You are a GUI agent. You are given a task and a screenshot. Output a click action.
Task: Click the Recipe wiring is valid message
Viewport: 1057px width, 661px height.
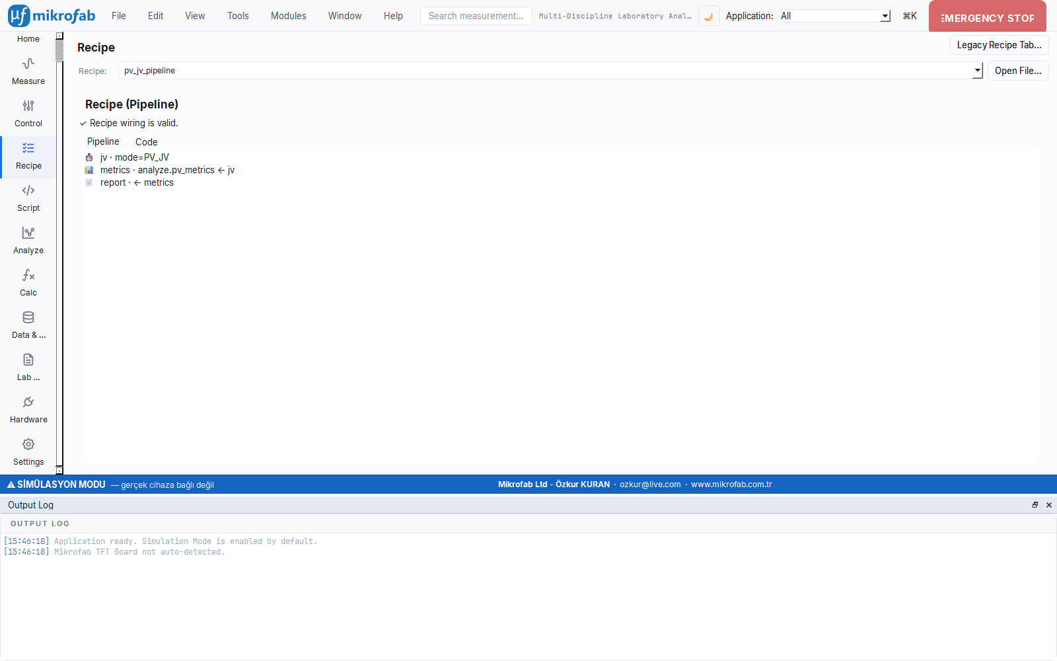pos(129,123)
